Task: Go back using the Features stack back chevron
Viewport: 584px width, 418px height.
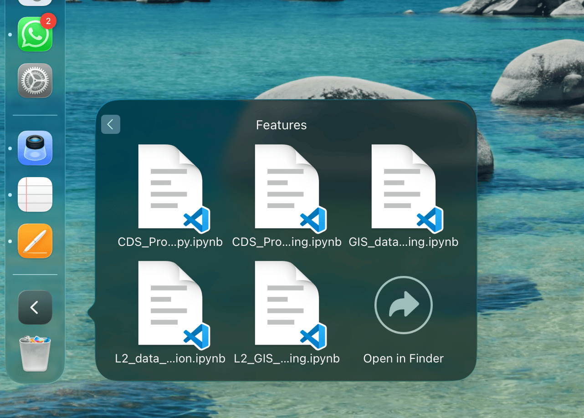Action: coord(111,124)
